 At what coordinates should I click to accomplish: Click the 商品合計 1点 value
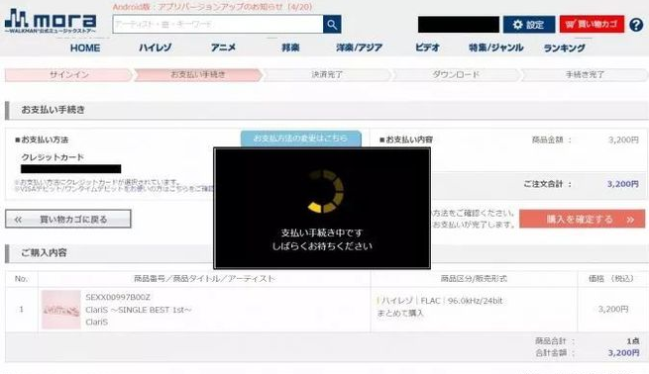[x=633, y=341]
